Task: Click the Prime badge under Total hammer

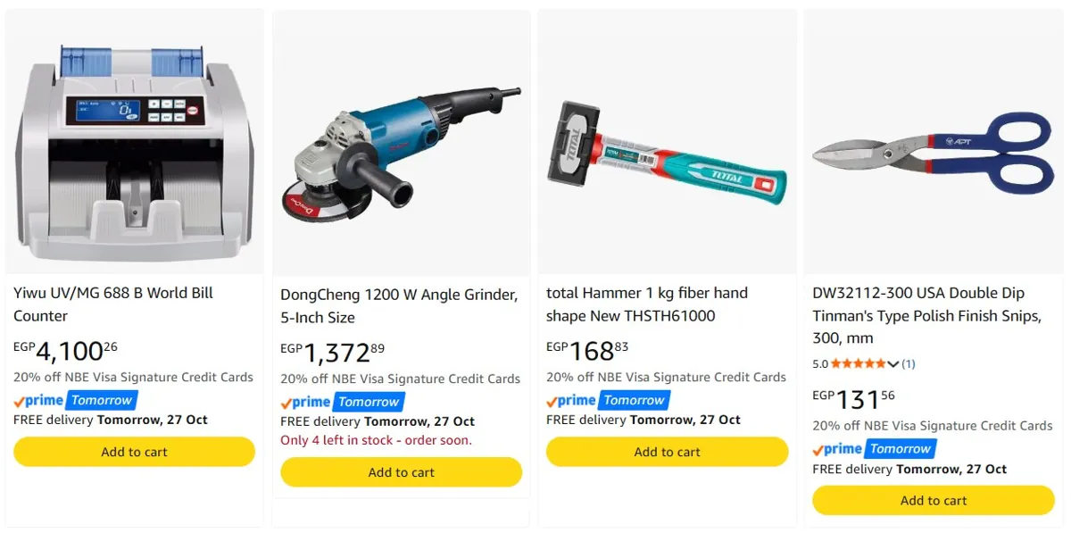Action: coord(609,400)
